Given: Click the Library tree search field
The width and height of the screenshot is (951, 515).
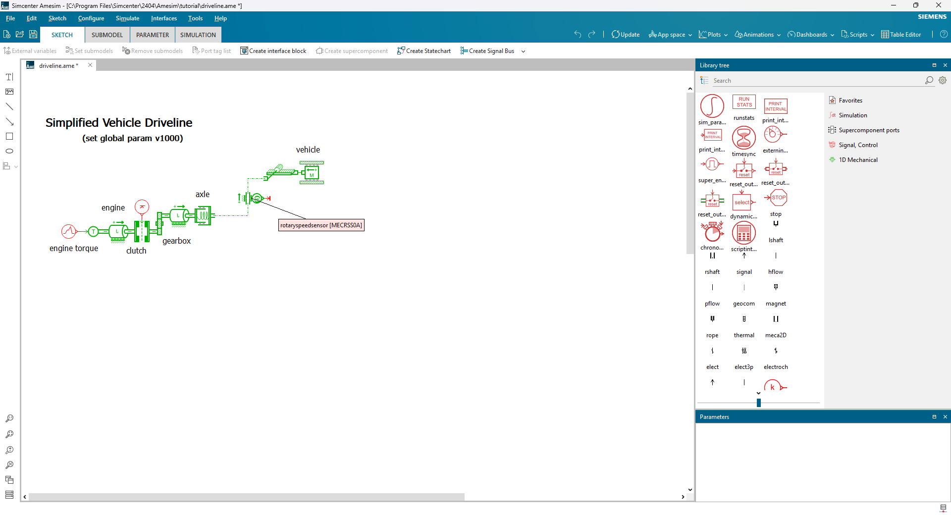Looking at the screenshot, I should 817,81.
